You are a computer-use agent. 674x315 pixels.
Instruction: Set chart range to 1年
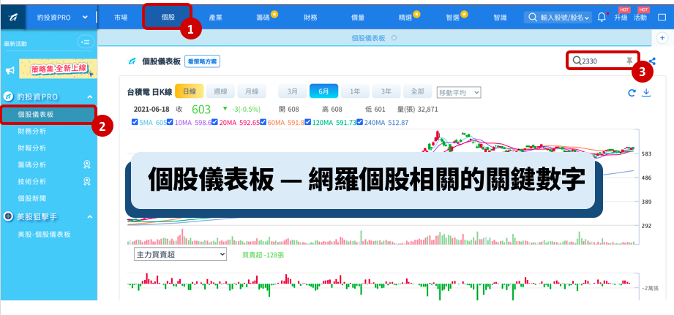click(x=355, y=91)
